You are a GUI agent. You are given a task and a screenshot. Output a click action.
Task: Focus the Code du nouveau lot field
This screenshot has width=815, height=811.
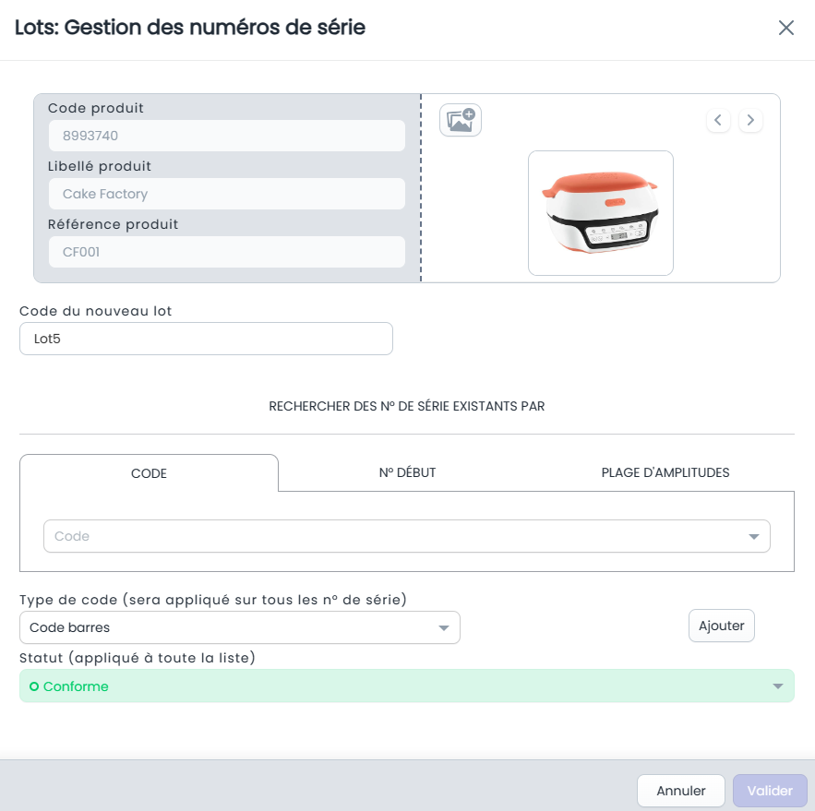(x=206, y=339)
